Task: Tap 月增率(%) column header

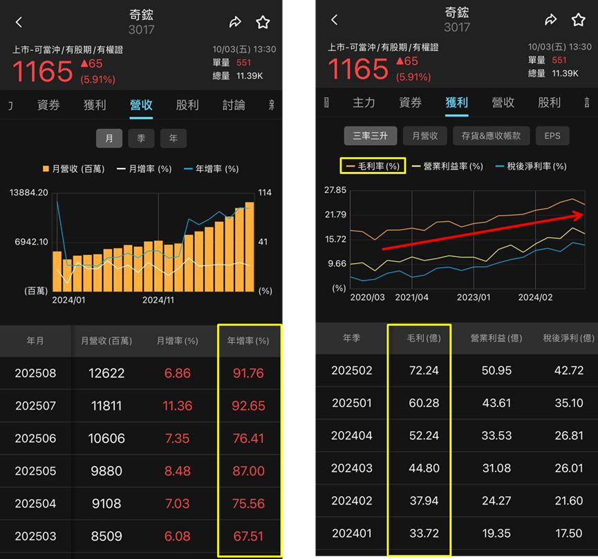Action: click(178, 341)
